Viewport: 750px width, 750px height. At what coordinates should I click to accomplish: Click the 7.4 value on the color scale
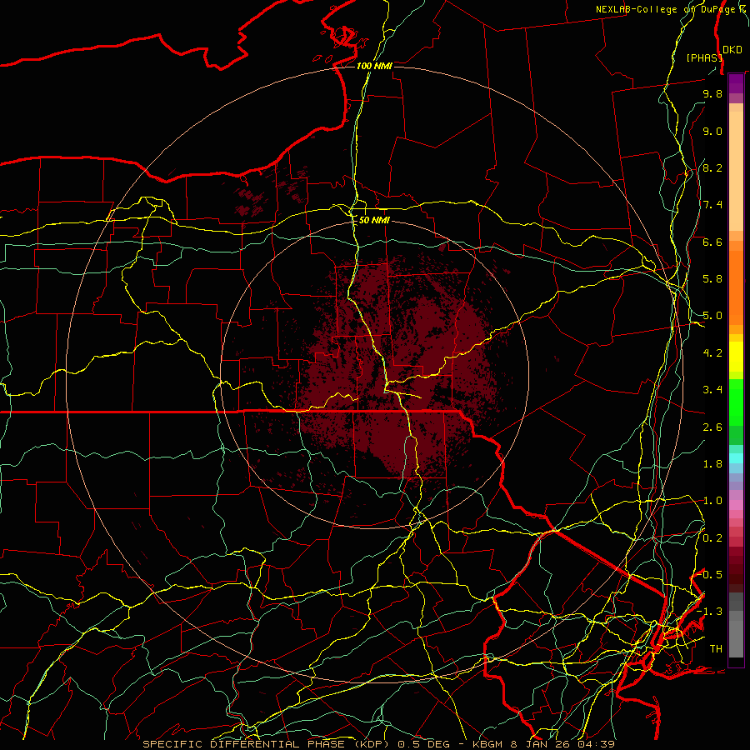[x=712, y=205]
